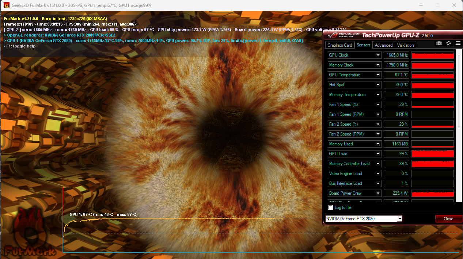
Task: Click the GPU-Z refresh icon
Action: (448, 43)
